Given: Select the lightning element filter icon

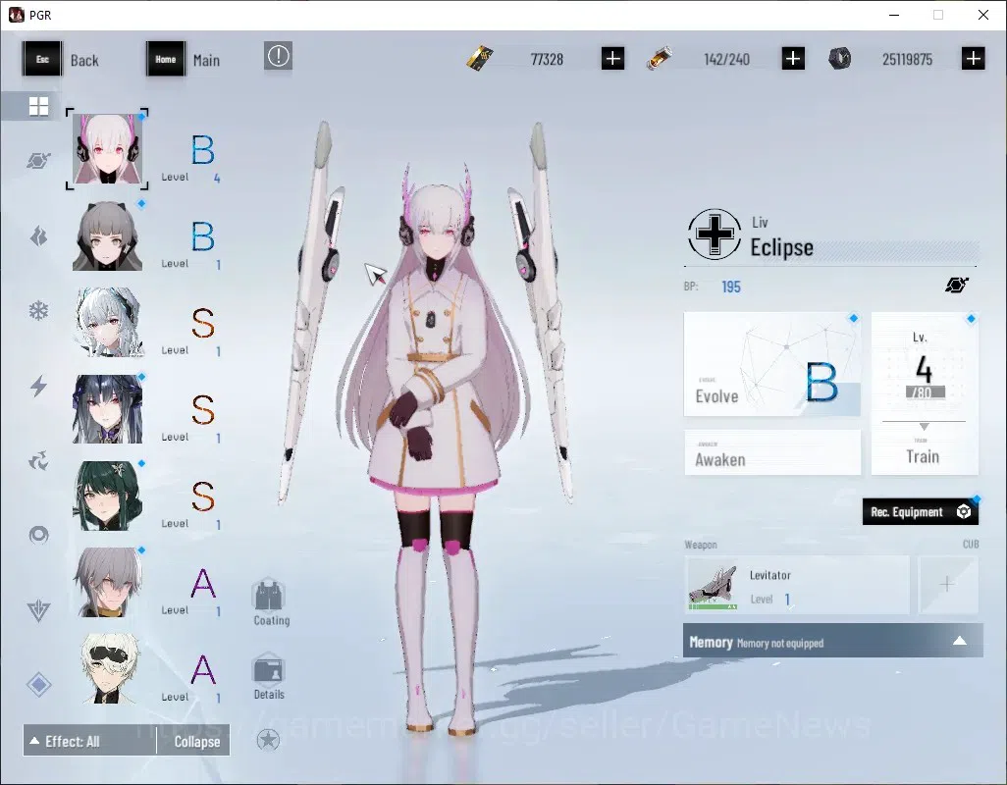Looking at the screenshot, I should [38, 386].
